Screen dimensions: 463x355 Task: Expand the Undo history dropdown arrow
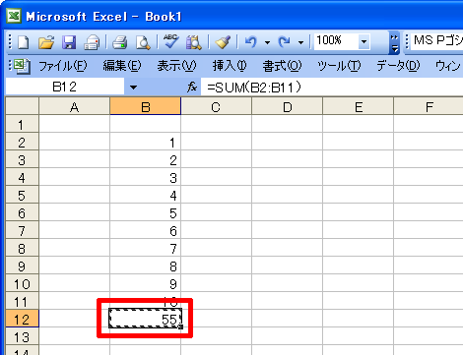pos(267,42)
